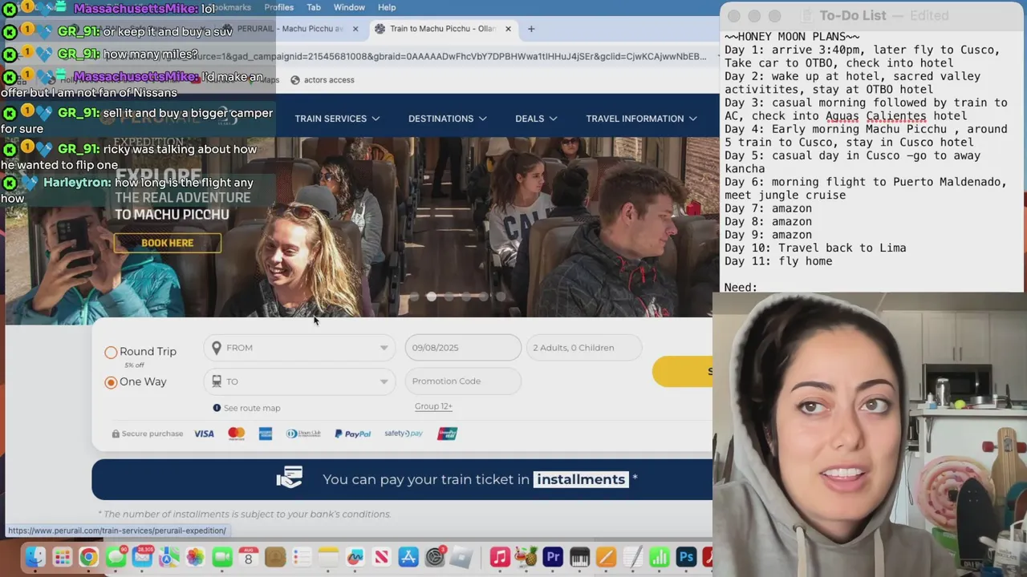Open the actors access bookmark
1027x577 pixels.
coord(323,80)
